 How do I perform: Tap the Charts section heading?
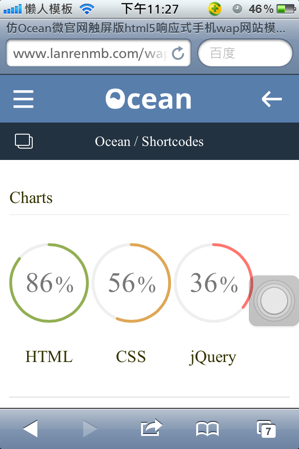(x=31, y=198)
